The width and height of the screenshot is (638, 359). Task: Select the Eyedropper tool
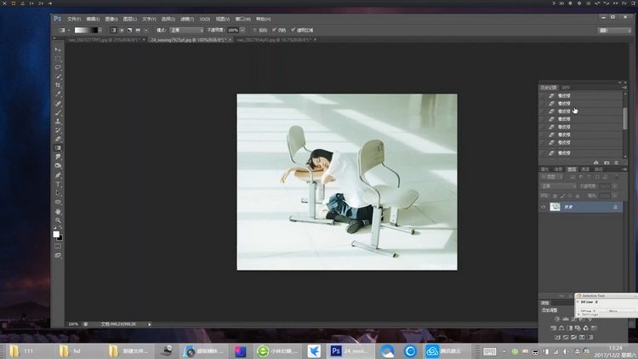(x=58, y=94)
